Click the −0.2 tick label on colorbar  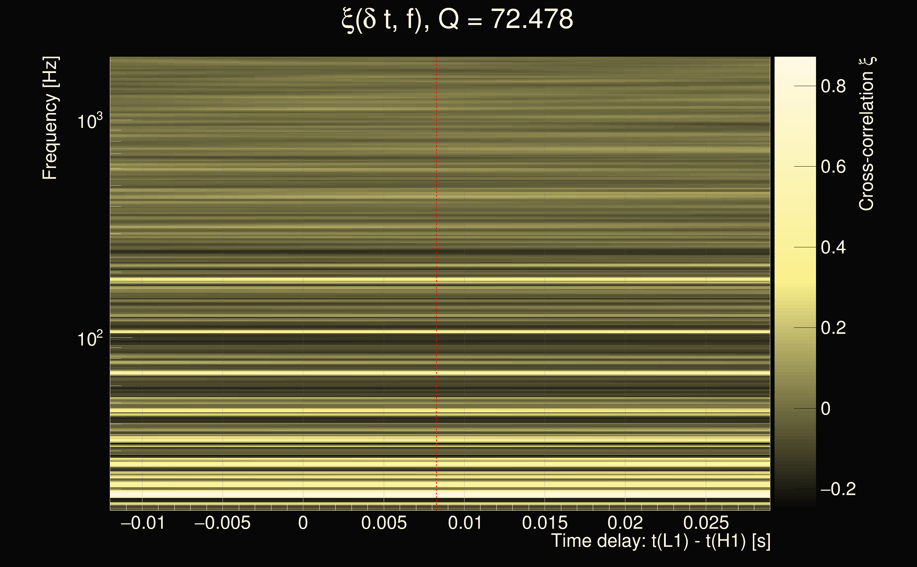point(838,489)
